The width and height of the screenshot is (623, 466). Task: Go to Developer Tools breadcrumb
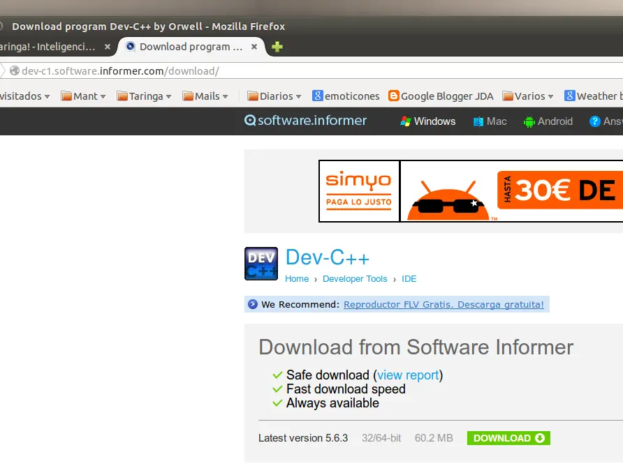355,278
